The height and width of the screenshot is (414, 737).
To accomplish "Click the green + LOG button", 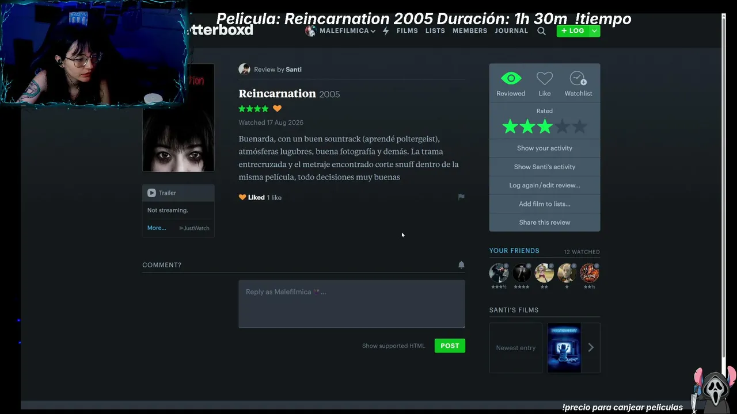I will (x=573, y=31).
